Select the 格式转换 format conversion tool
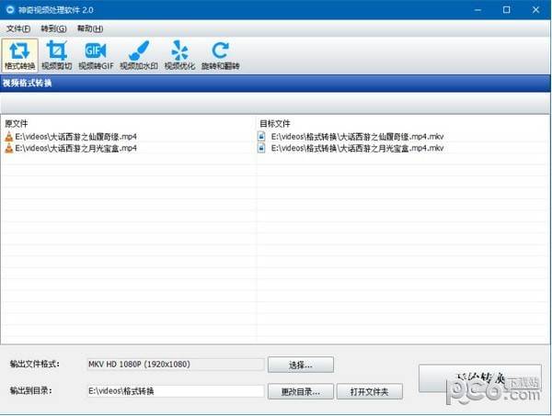 click(19, 55)
